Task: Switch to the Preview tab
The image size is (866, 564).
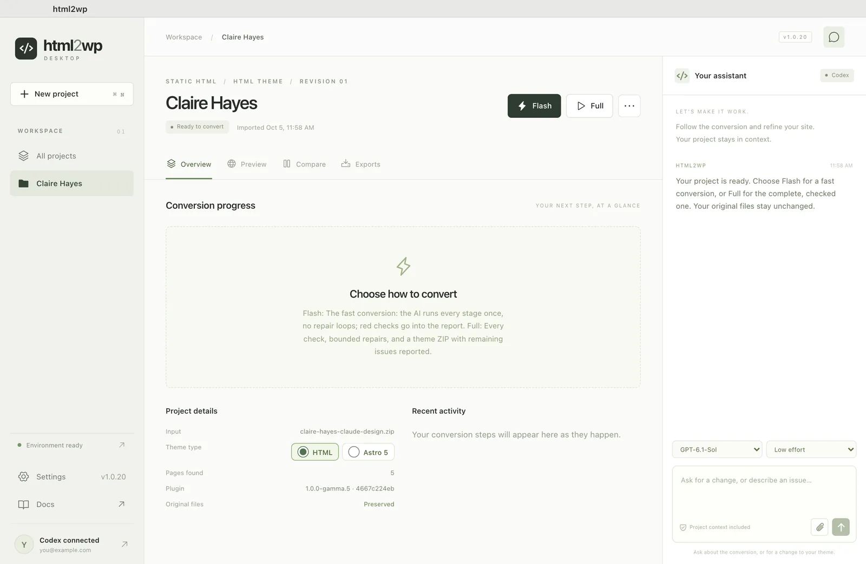Action: (247, 164)
